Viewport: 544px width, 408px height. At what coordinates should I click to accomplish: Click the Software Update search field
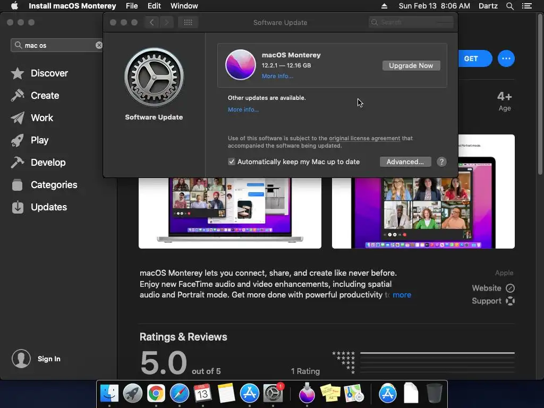(411, 22)
